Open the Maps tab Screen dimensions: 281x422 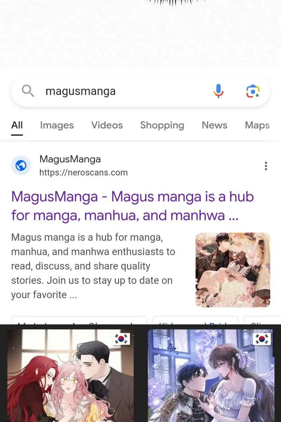[x=257, y=125]
